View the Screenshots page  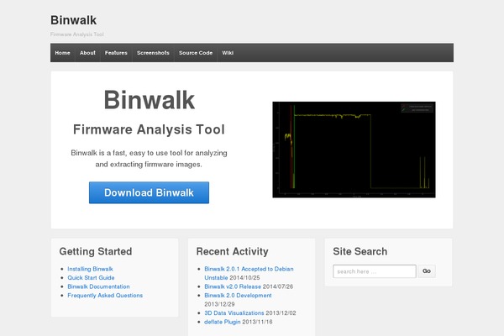tap(153, 53)
